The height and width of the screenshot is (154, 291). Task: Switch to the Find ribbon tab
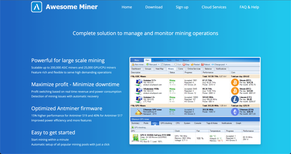pos(177,60)
